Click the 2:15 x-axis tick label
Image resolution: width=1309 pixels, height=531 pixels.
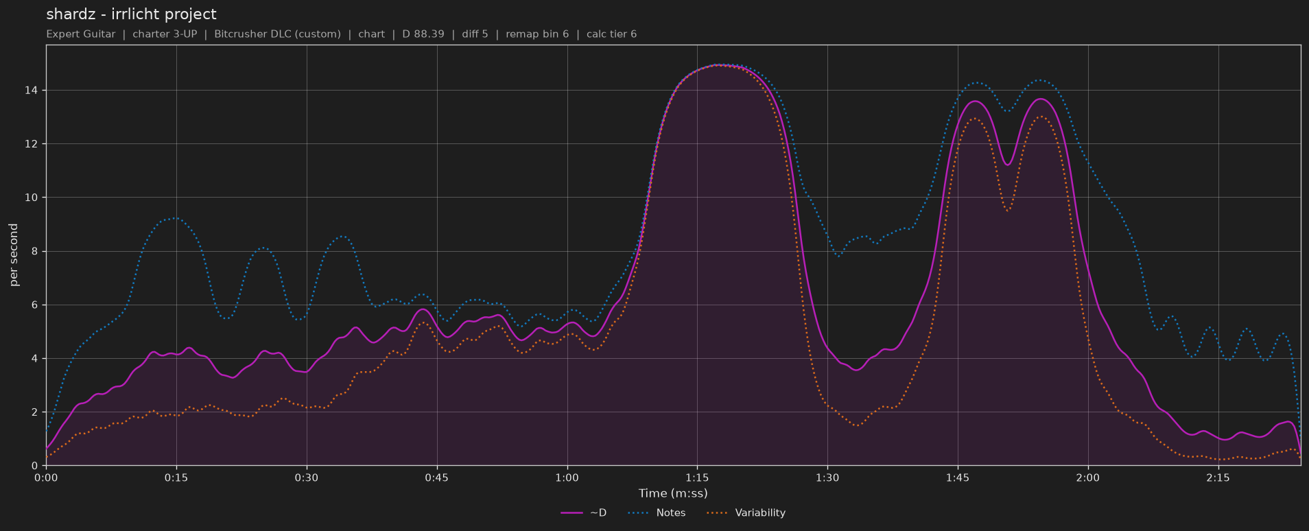[1218, 478]
